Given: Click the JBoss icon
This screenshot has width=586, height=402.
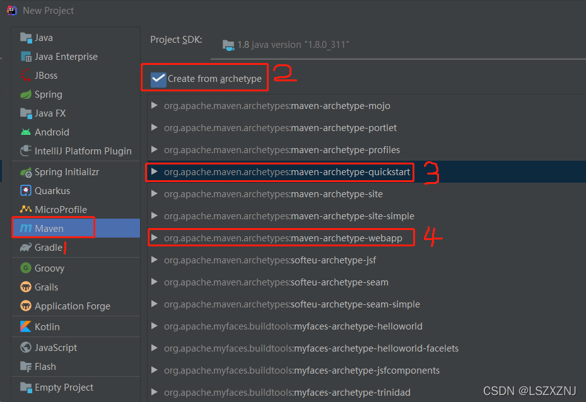Looking at the screenshot, I should point(26,76).
